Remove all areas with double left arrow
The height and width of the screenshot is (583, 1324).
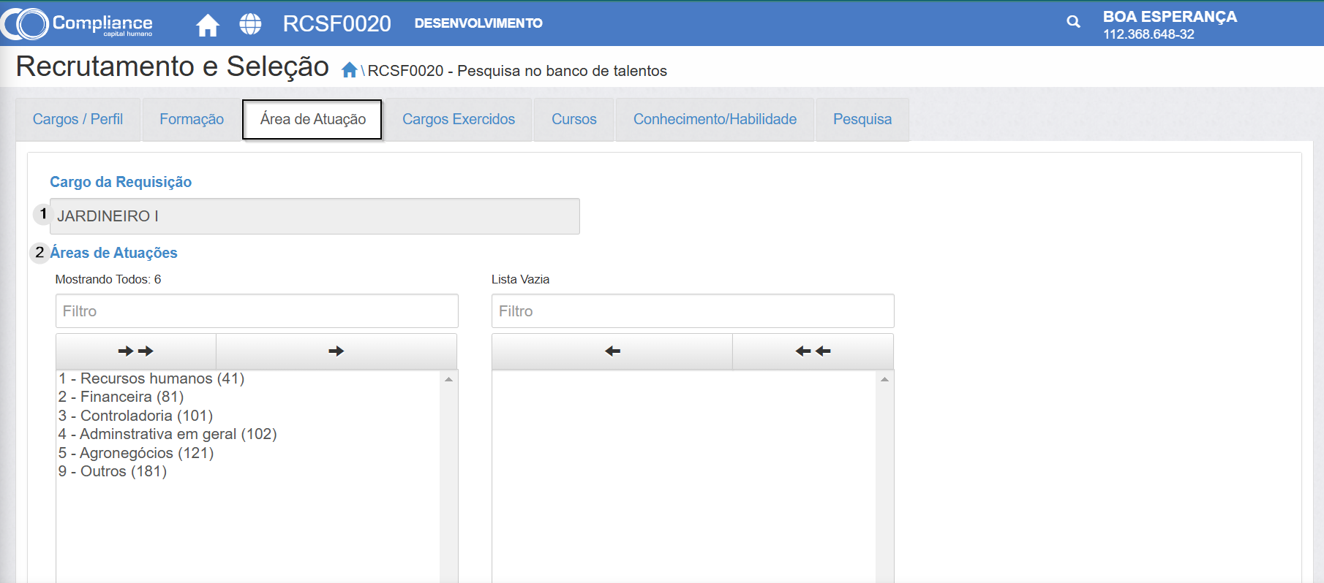tap(813, 351)
